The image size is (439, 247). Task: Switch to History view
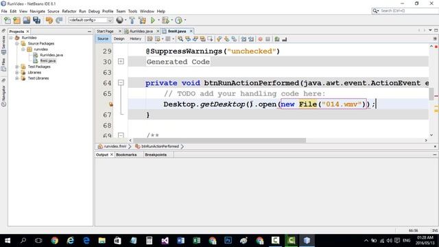click(136, 38)
